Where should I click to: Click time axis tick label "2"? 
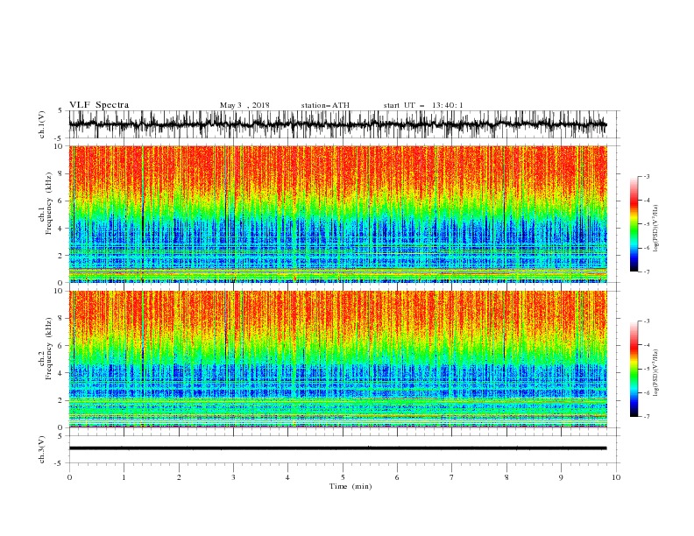(179, 477)
